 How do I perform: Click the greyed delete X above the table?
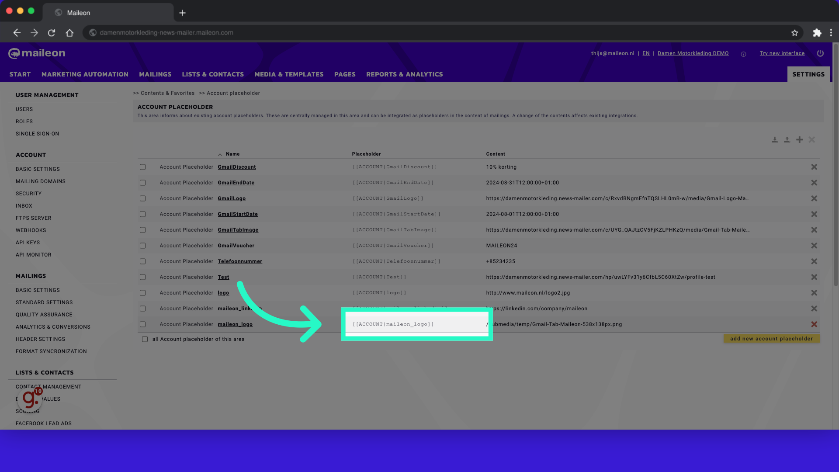[x=811, y=140]
